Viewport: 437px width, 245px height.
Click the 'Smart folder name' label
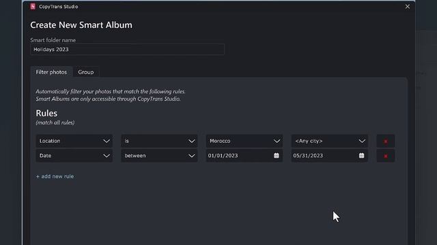tap(53, 40)
